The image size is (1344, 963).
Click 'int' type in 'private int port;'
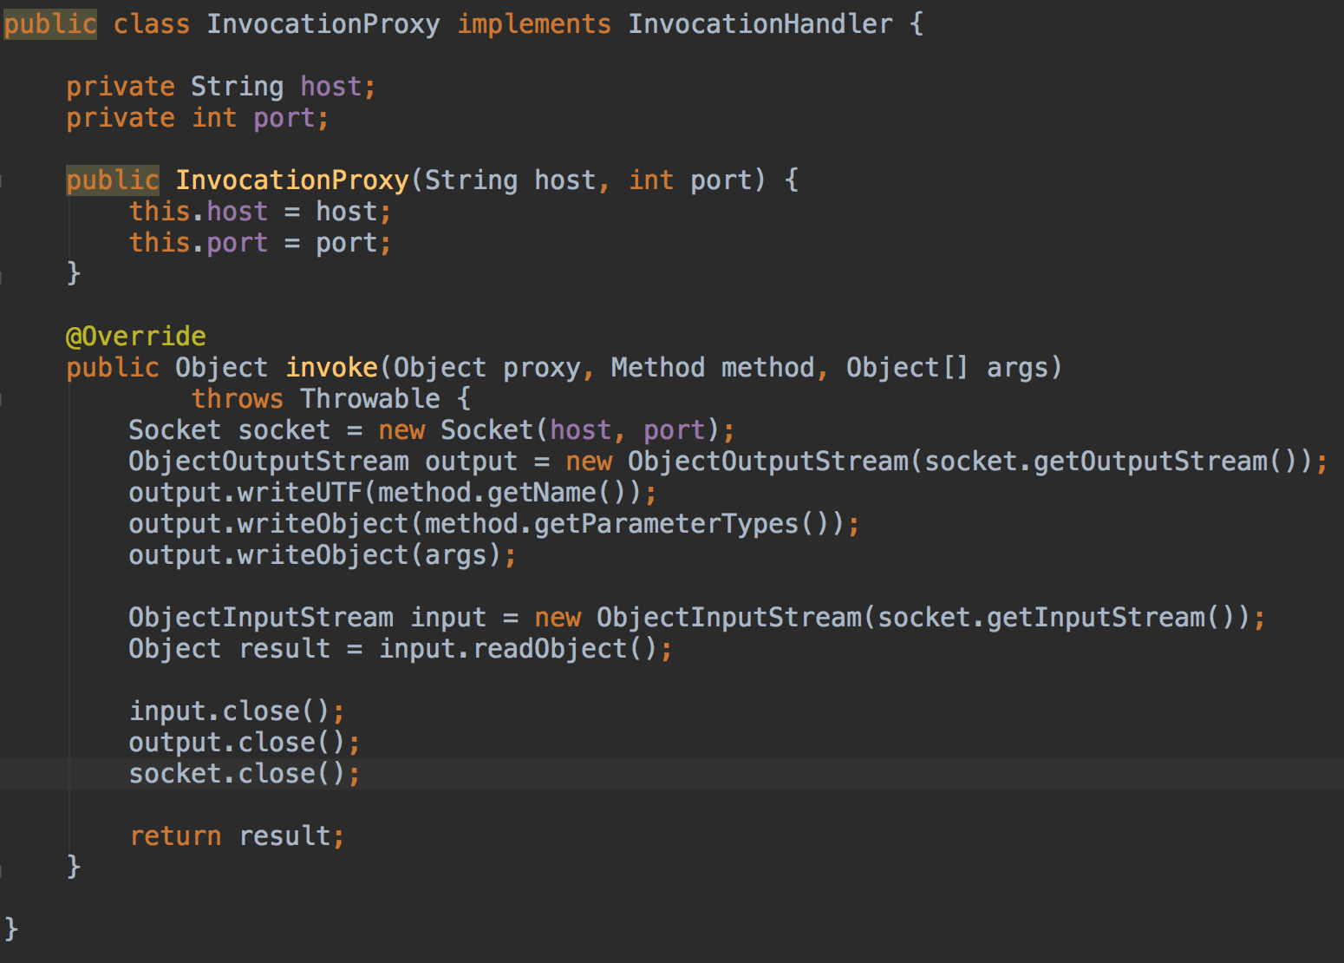[x=214, y=118]
